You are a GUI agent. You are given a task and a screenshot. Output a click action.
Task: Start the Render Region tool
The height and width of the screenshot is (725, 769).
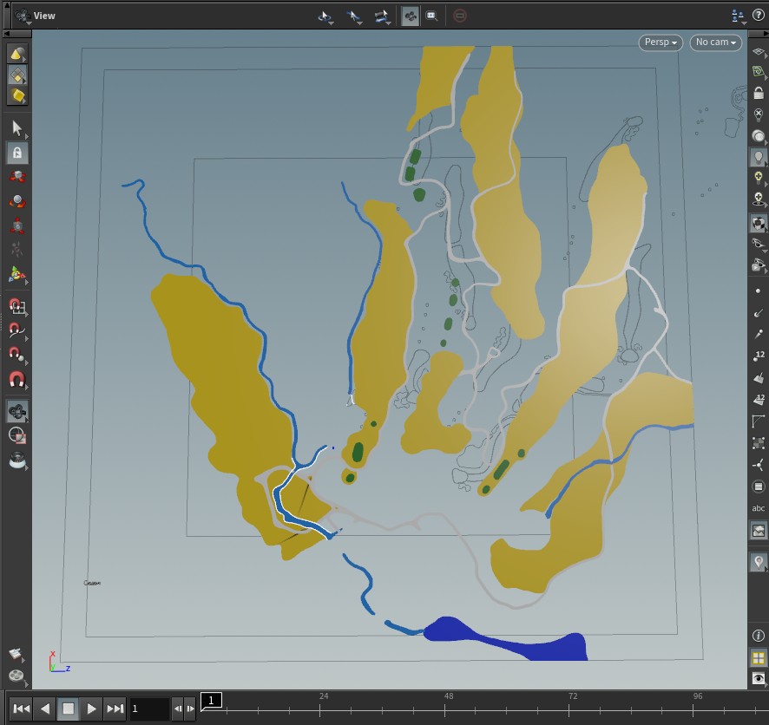(17, 435)
